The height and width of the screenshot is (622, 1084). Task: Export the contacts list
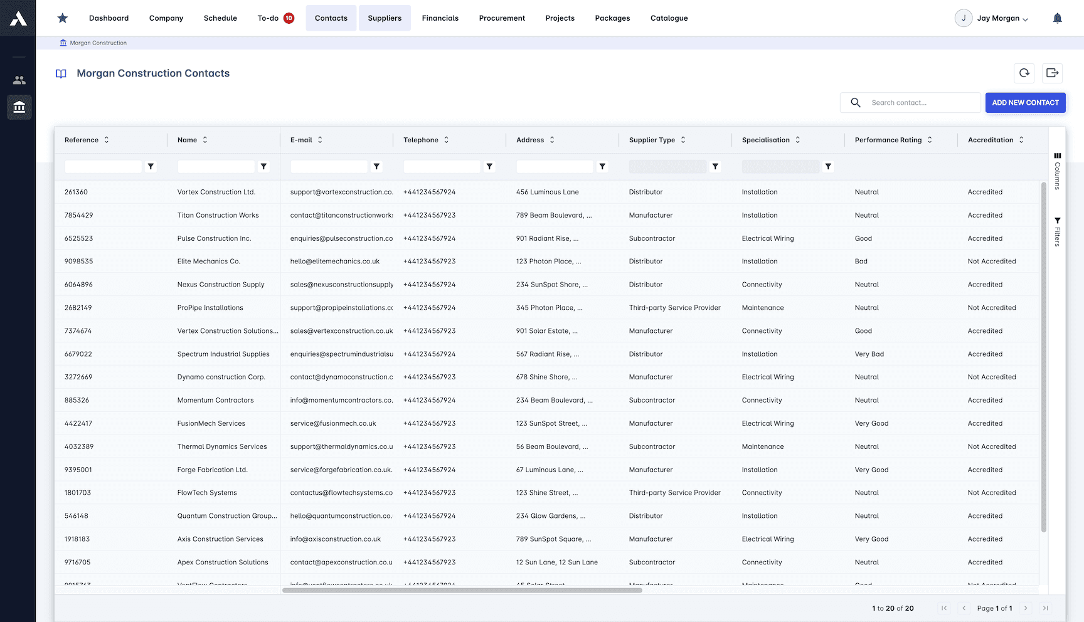(x=1053, y=73)
